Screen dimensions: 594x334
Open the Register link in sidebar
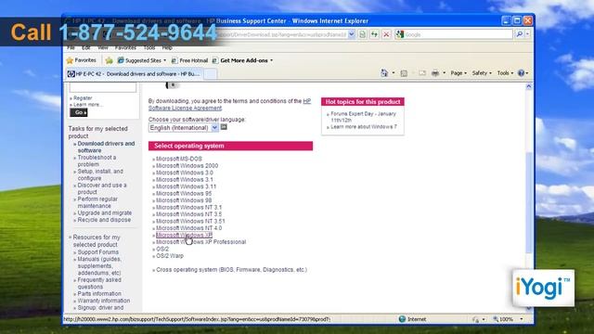click(x=83, y=98)
